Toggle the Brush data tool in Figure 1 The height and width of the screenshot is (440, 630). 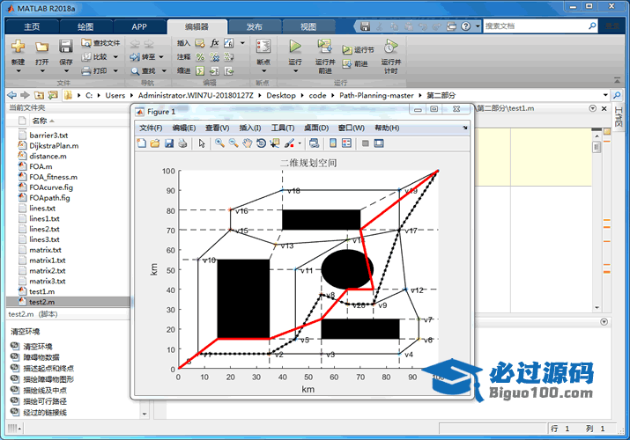point(289,143)
